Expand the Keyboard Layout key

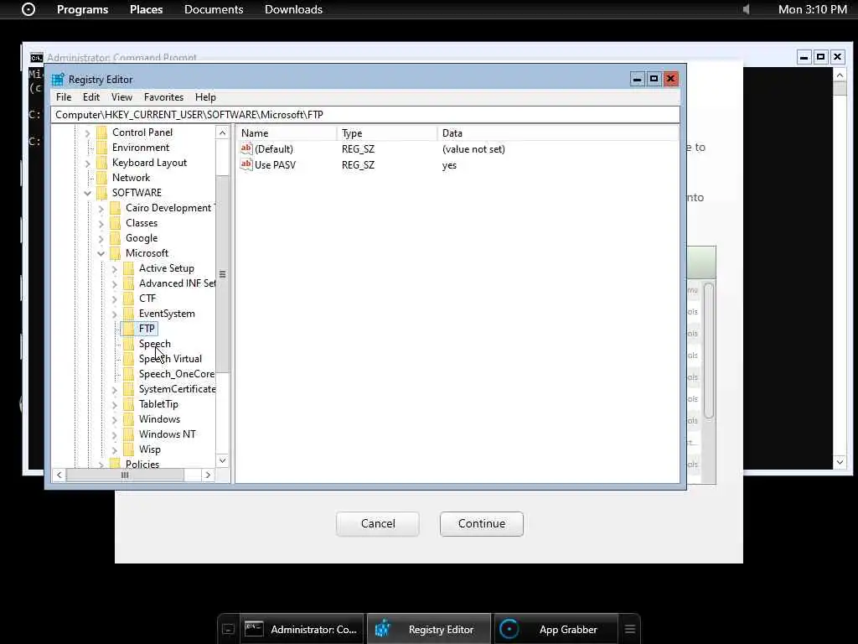point(87,164)
